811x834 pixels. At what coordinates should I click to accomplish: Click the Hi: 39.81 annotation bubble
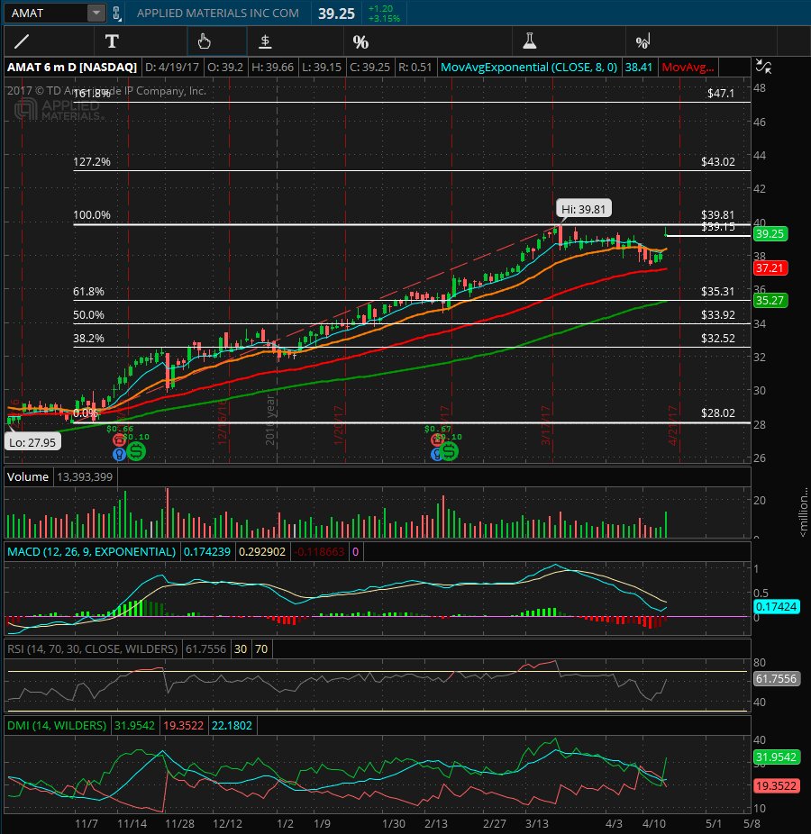coord(583,208)
